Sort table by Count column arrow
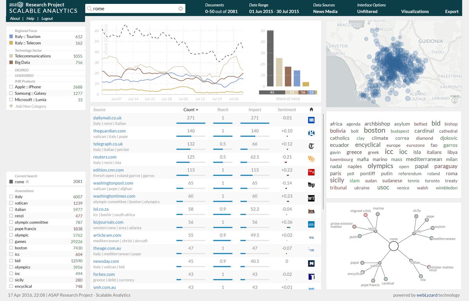This screenshot has height=301, width=469. (x=197, y=110)
